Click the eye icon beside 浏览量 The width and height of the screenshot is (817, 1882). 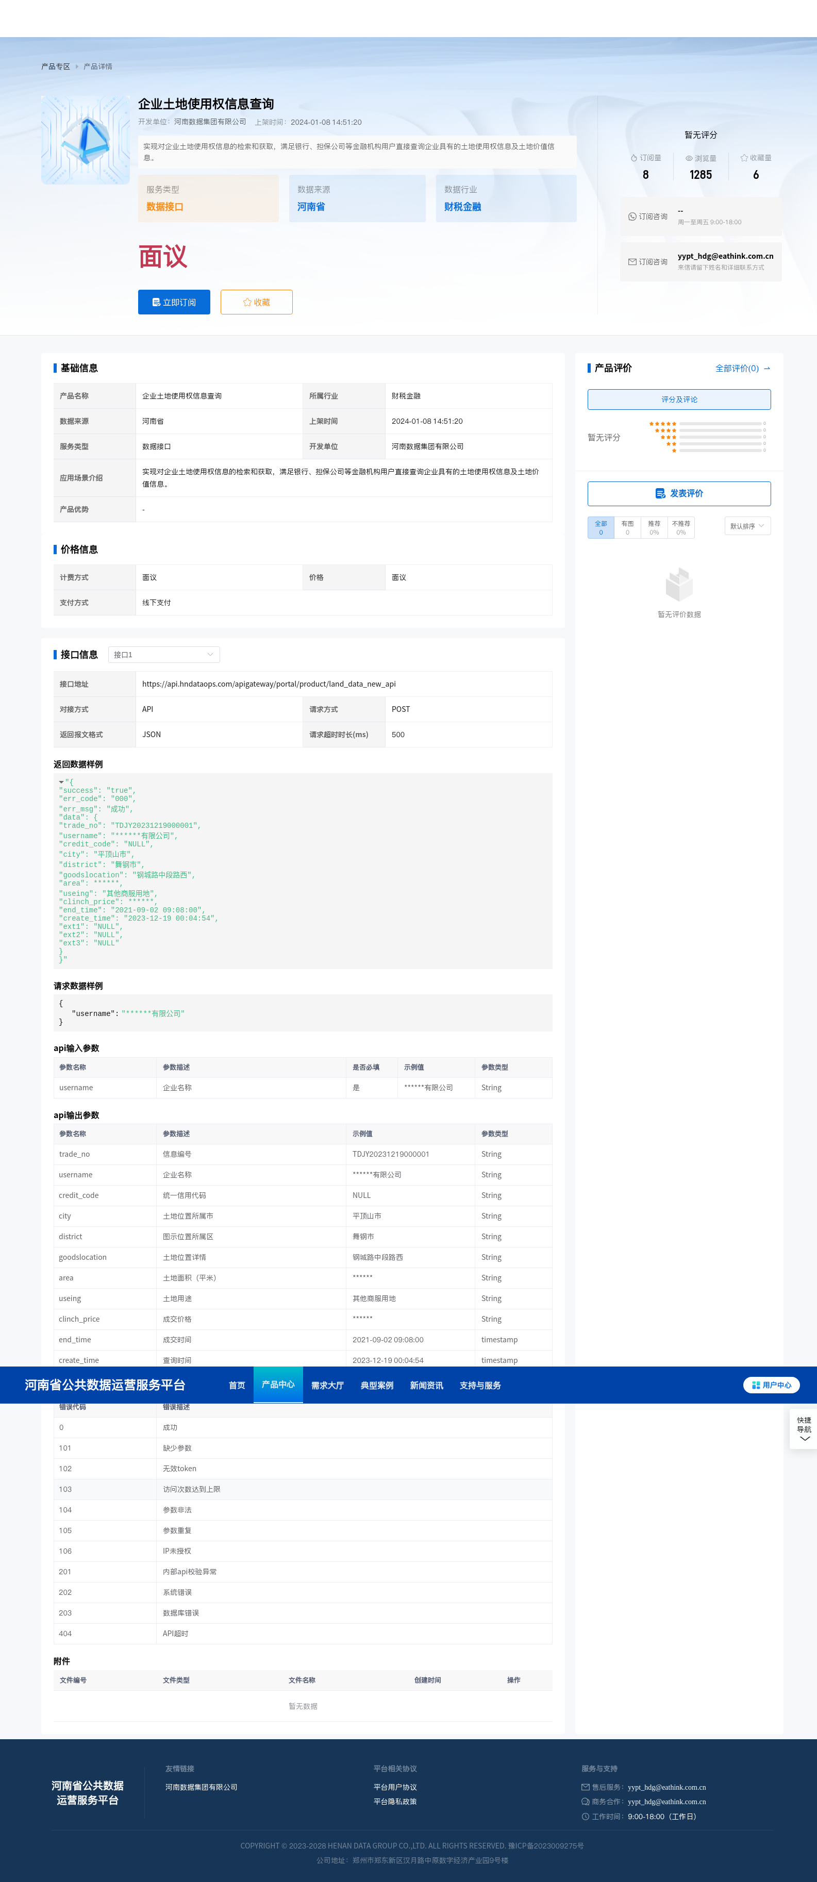[x=688, y=158]
